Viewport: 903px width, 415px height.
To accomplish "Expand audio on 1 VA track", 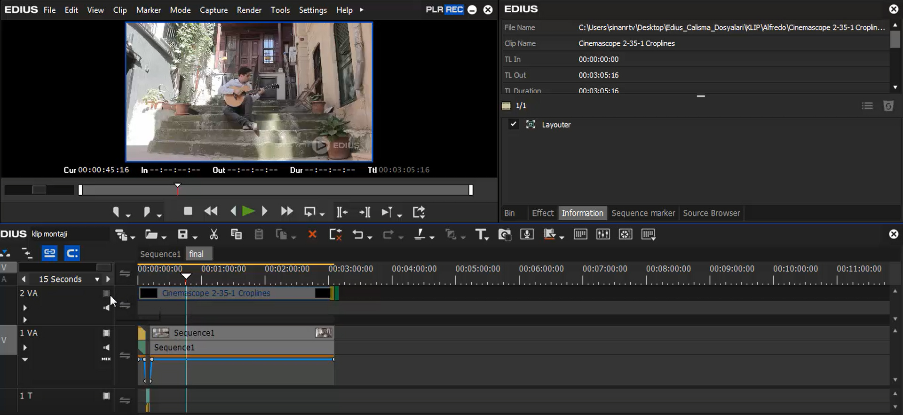I will click(x=25, y=348).
